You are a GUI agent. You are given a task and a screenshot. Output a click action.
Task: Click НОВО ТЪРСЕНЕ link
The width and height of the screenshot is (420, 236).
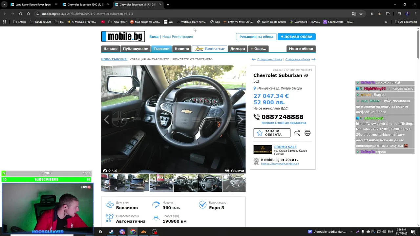(114, 59)
